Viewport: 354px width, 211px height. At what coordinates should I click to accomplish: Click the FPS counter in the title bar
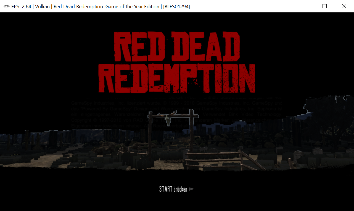click(x=21, y=7)
